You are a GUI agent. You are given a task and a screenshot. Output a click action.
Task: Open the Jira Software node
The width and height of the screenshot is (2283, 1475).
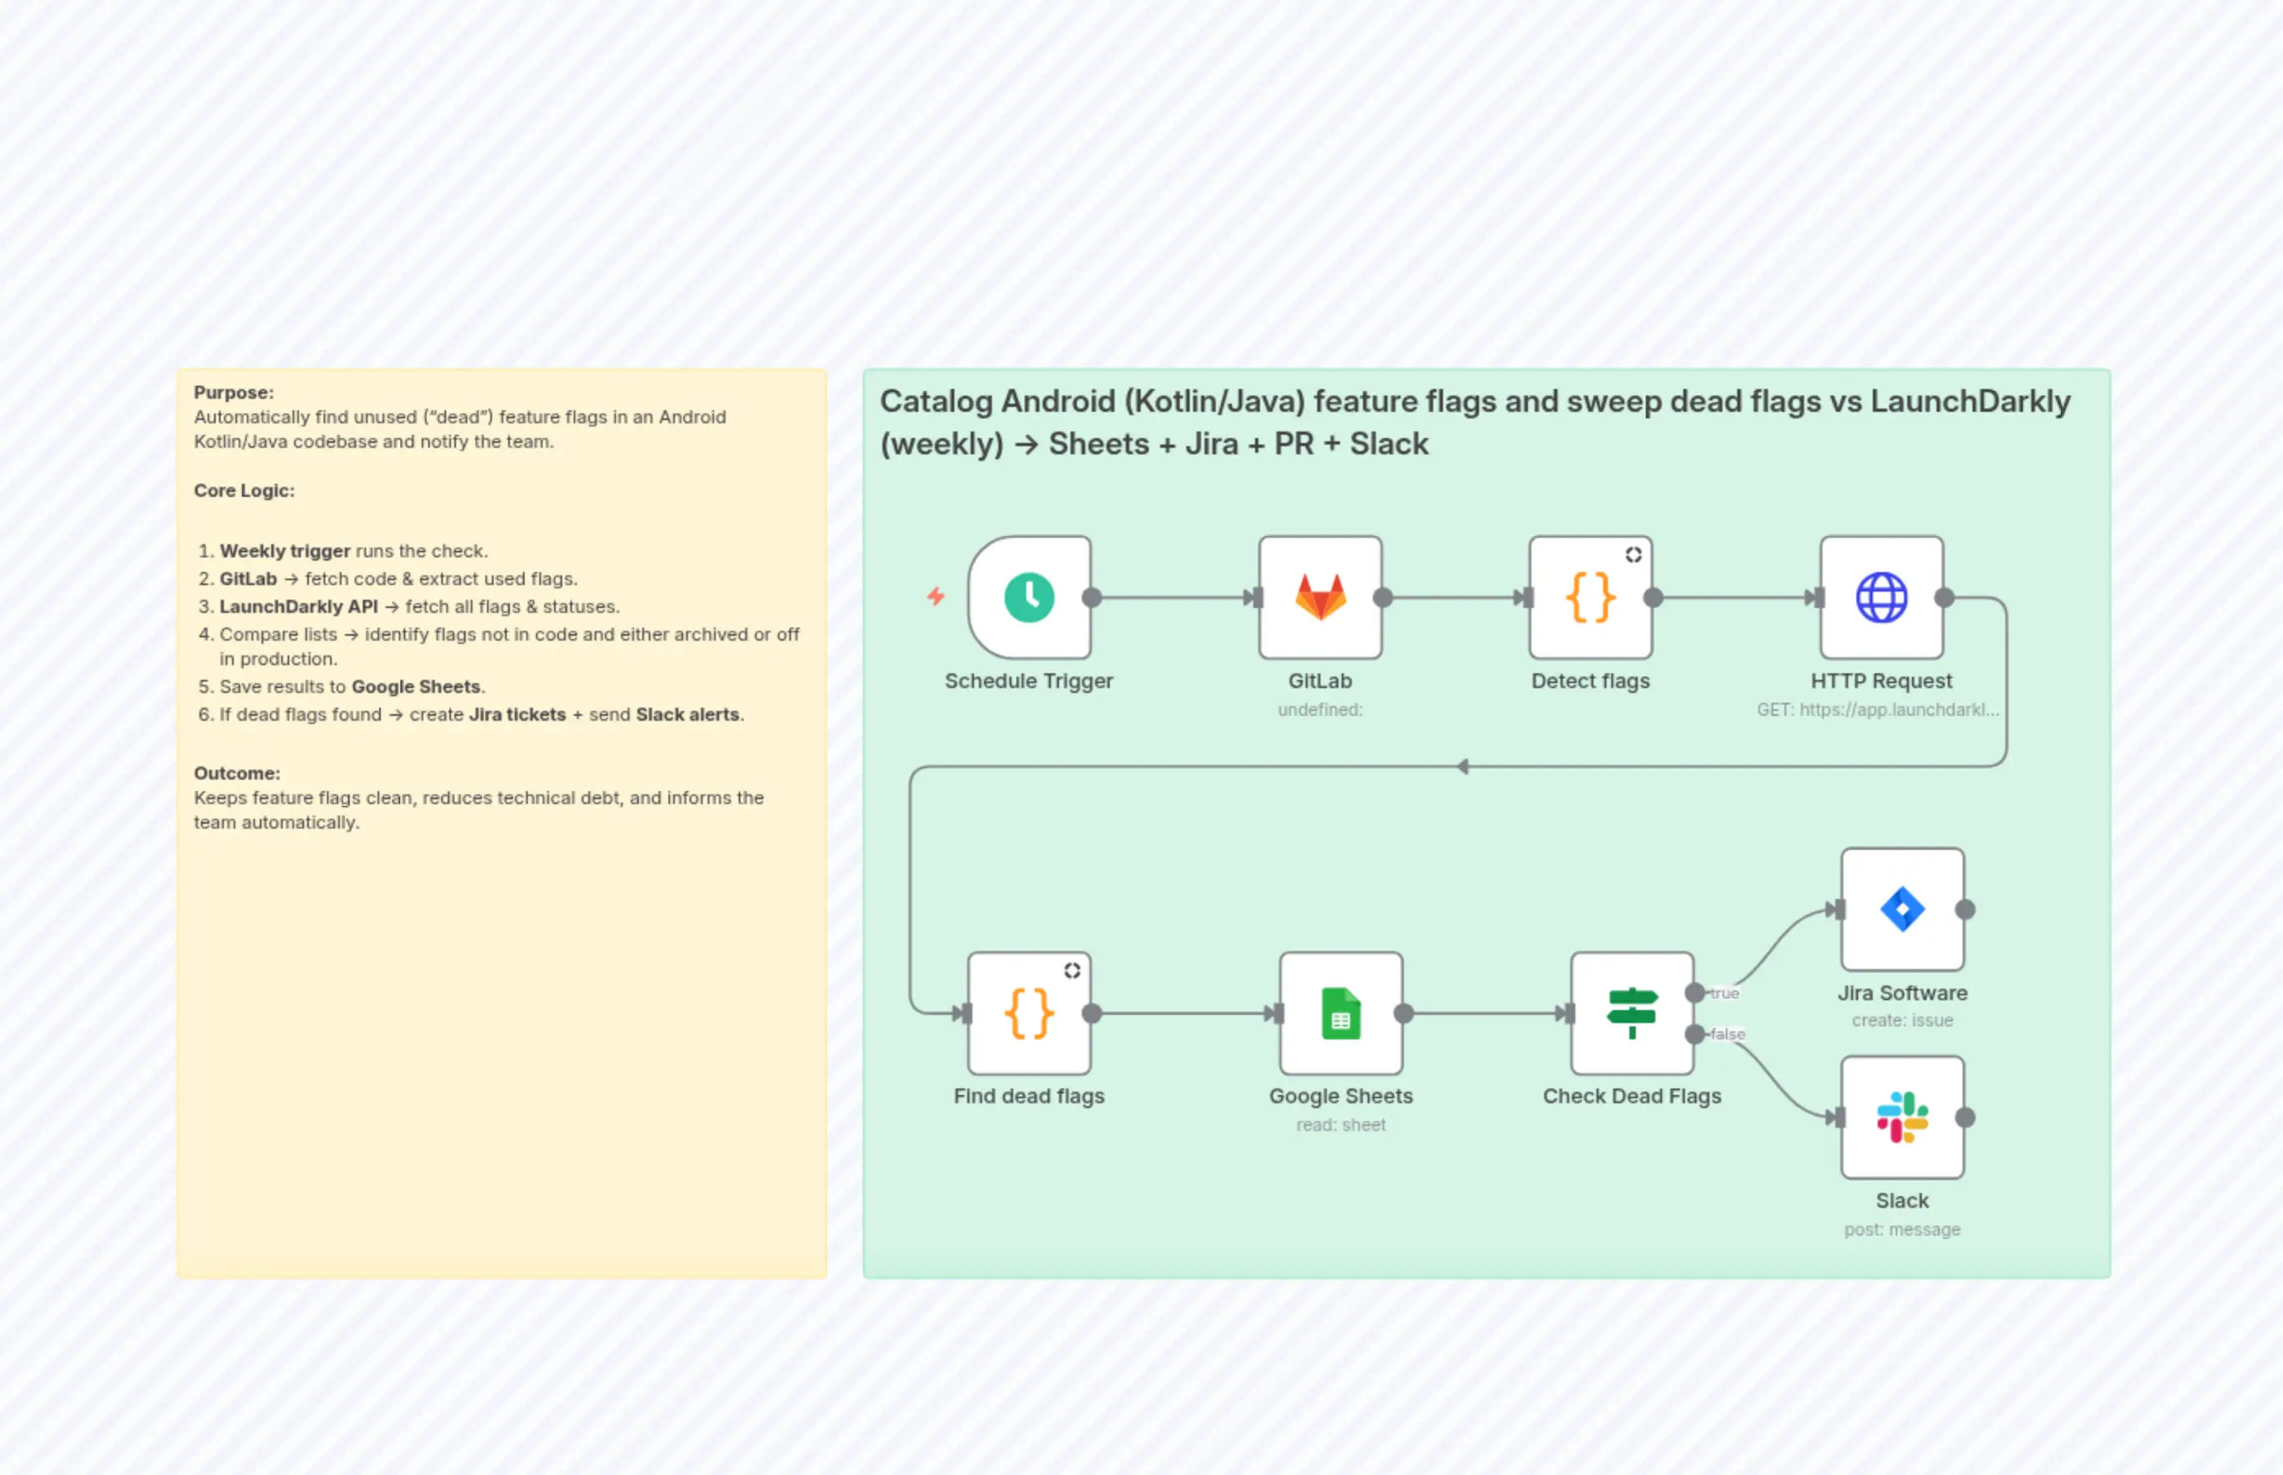[x=1902, y=910]
